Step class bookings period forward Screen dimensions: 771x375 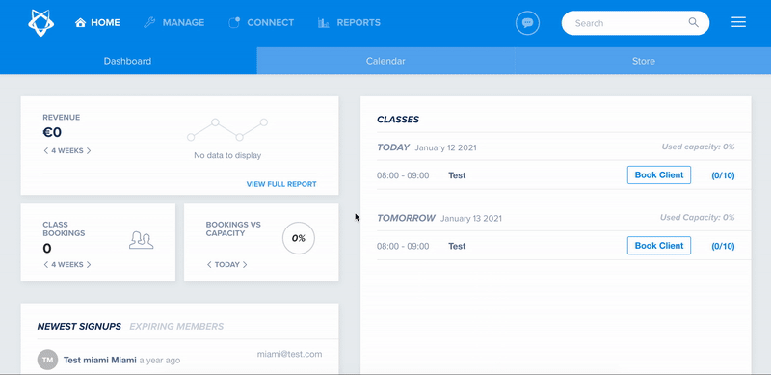[x=89, y=265]
